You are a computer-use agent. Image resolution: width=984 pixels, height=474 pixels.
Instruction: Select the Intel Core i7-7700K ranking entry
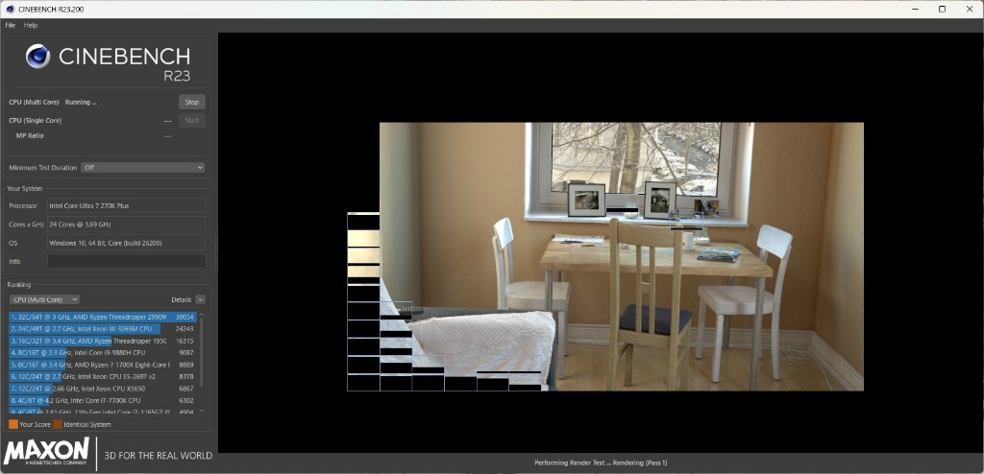click(x=88, y=400)
